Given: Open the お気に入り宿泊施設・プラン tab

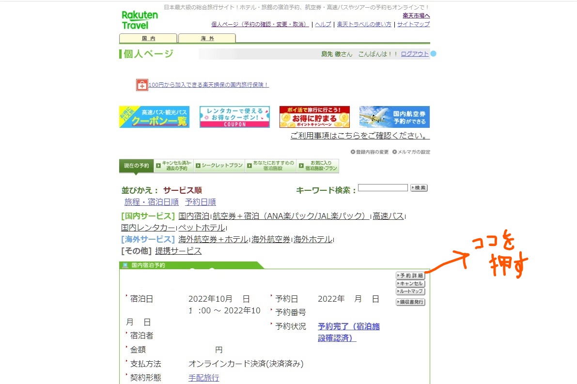Looking at the screenshot, I should point(318,165).
